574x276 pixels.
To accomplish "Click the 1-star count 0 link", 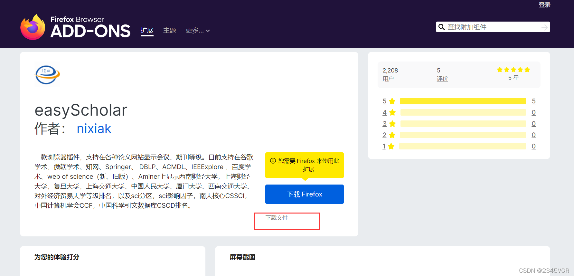I will click(534, 146).
